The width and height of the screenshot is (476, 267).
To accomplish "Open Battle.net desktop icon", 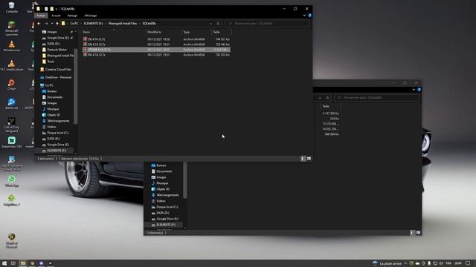I will pyautogui.click(x=12, y=104).
